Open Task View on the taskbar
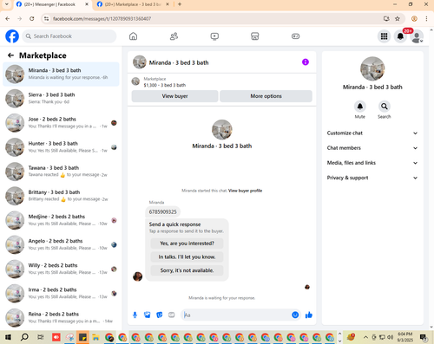The width and height of the screenshot is (434, 344). (x=41, y=337)
